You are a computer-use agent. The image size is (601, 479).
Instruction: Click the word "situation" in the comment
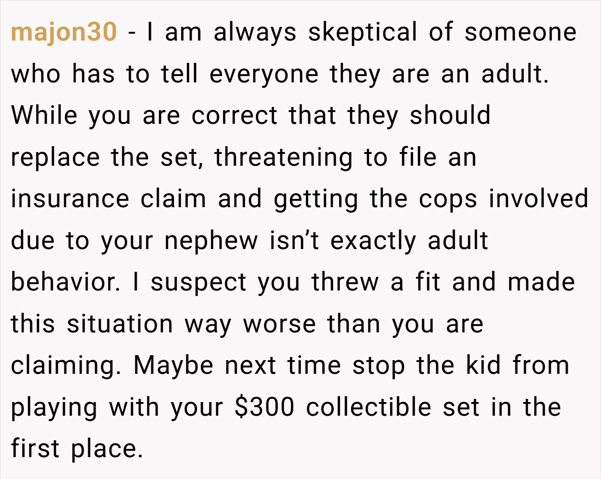[x=120, y=324]
